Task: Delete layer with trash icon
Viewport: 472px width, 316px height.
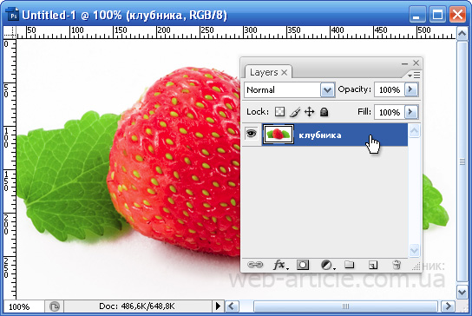Action: 397,265
